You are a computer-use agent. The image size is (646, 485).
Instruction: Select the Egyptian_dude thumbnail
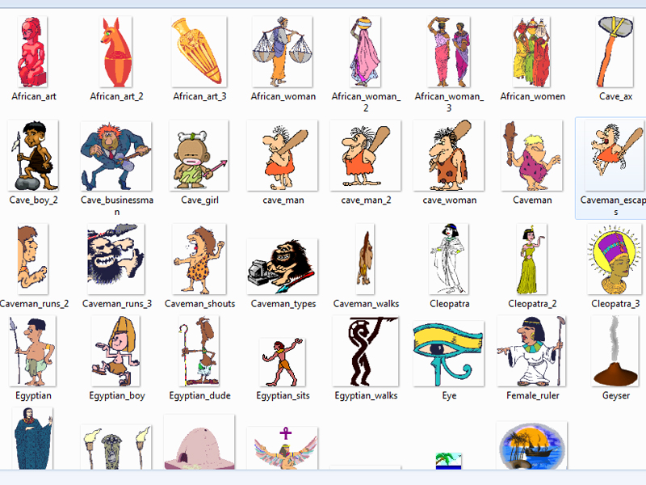tap(199, 352)
